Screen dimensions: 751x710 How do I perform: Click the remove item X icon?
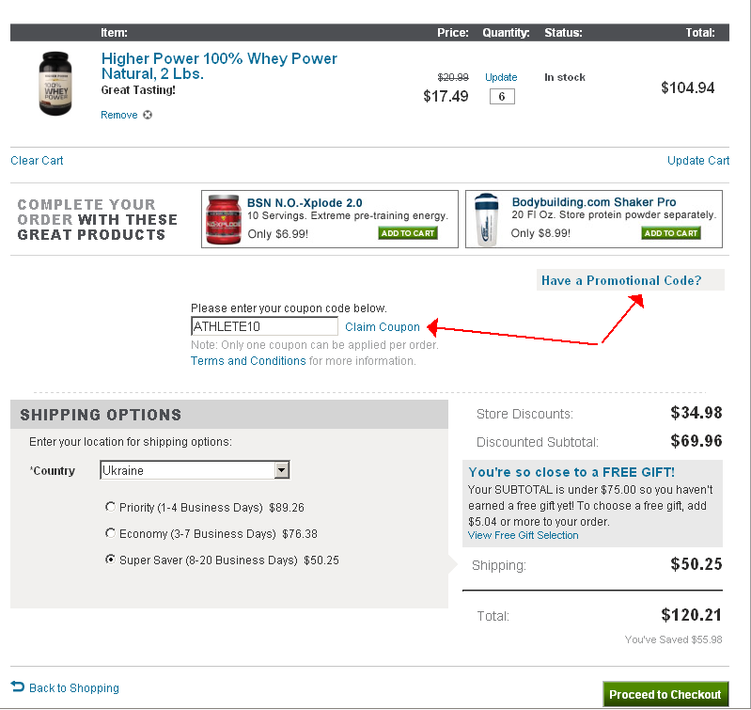point(148,116)
